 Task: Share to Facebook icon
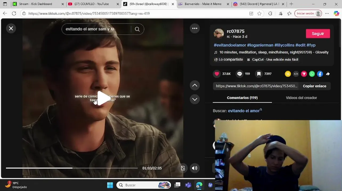pyautogui.click(x=320, y=74)
